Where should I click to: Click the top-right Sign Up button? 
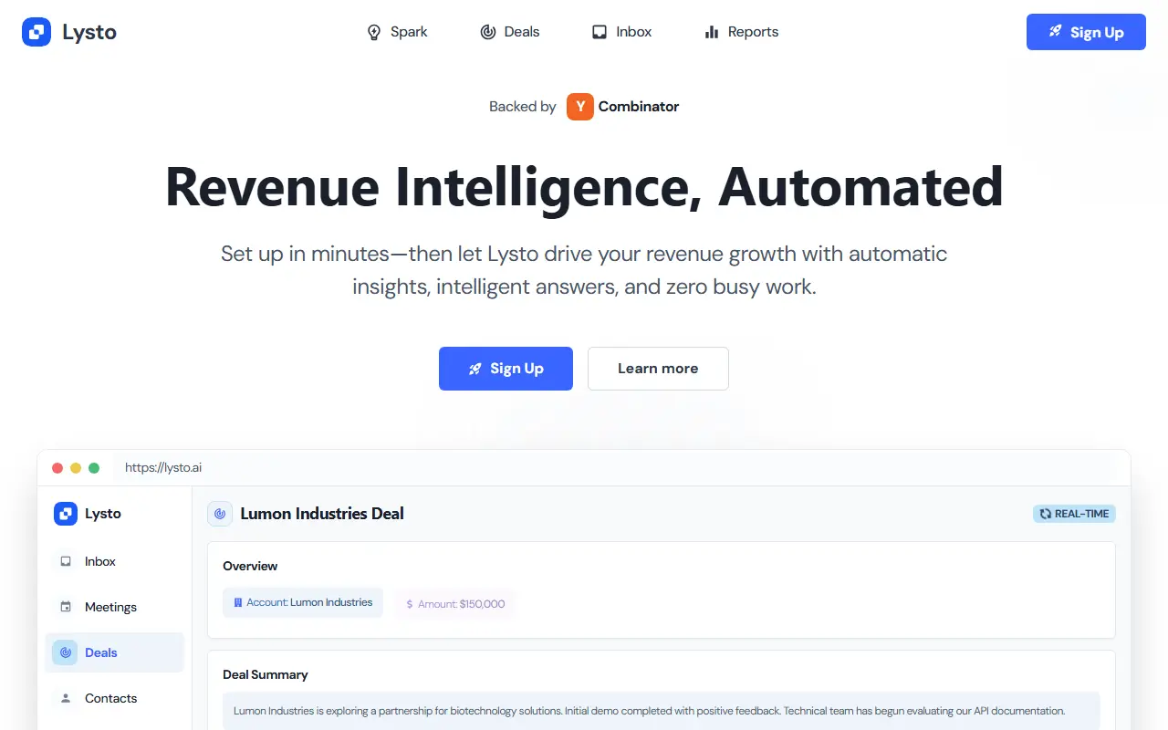(x=1086, y=32)
